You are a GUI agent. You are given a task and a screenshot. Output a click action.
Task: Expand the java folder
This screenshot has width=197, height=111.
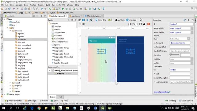pyautogui.click(x=7, y=25)
